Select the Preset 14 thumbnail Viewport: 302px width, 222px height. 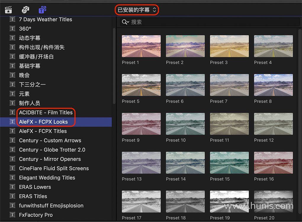[185, 163]
